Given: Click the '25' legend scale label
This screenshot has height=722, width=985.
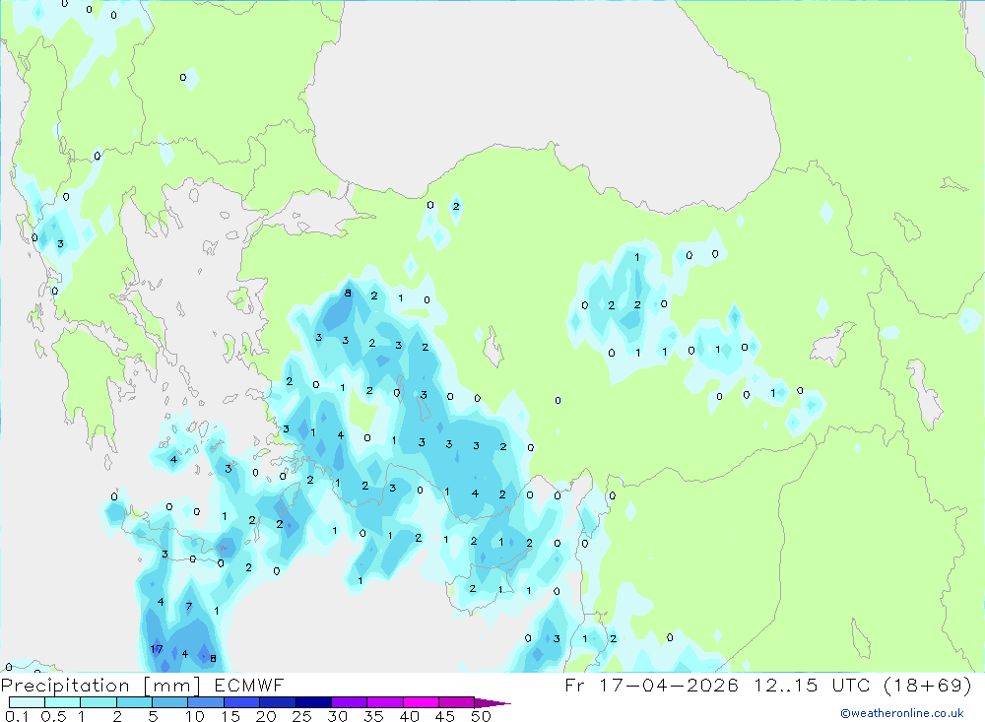Looking at the screenshot, I should click(x=301, y=716).
